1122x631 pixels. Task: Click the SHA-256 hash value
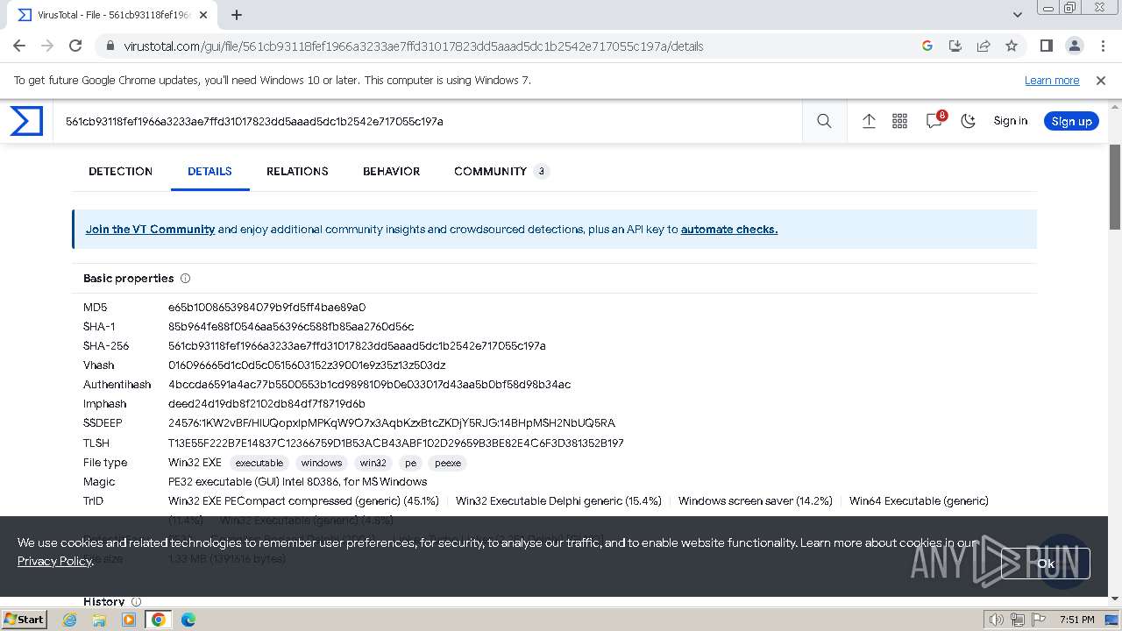357,346
